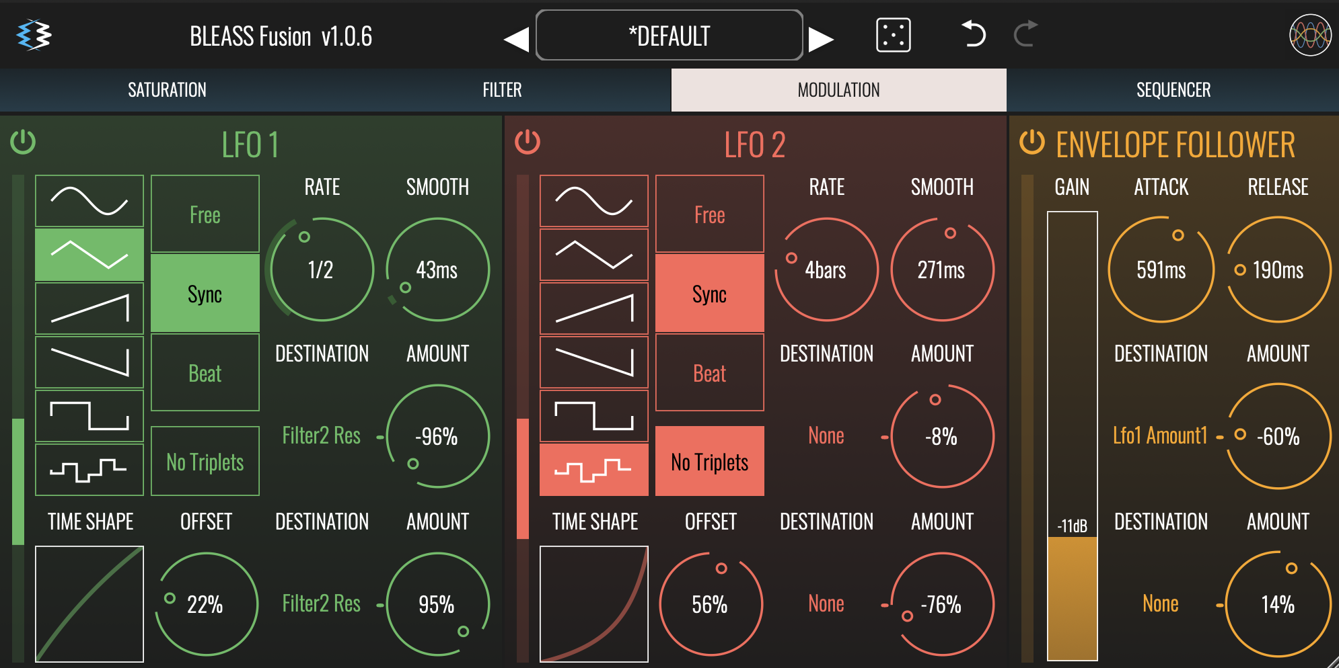
Task: Click LFO 1 amount knob -96%
Action: click(x=437, y=437)
